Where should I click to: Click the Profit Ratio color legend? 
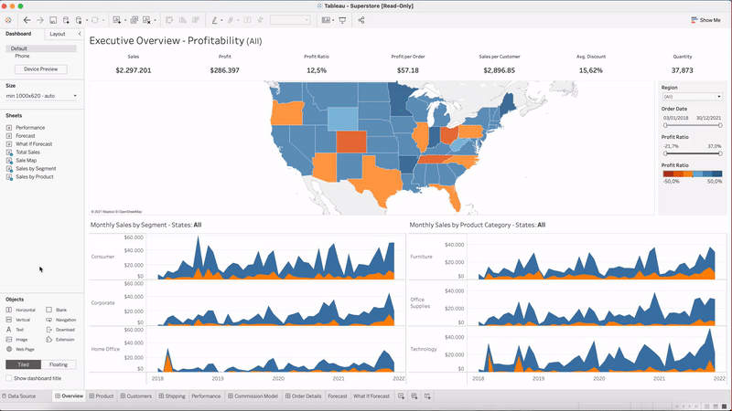point(693,174)
